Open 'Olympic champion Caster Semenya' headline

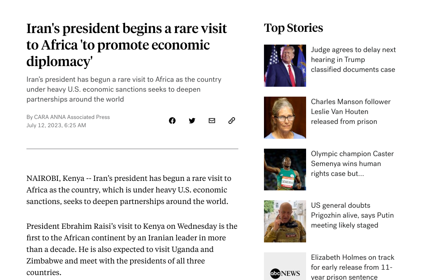tap(352, 164)
